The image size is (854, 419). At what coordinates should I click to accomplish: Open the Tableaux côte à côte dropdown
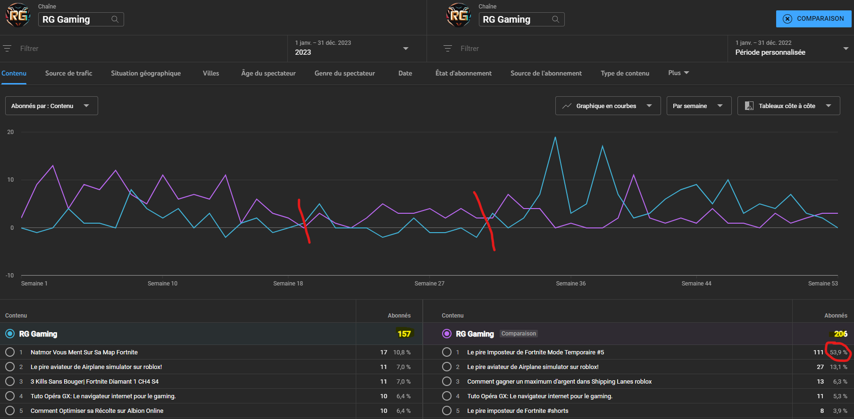[788, 106]
